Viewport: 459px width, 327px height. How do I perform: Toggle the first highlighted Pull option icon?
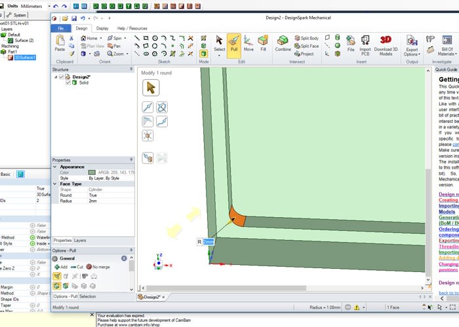coord(57,276)
